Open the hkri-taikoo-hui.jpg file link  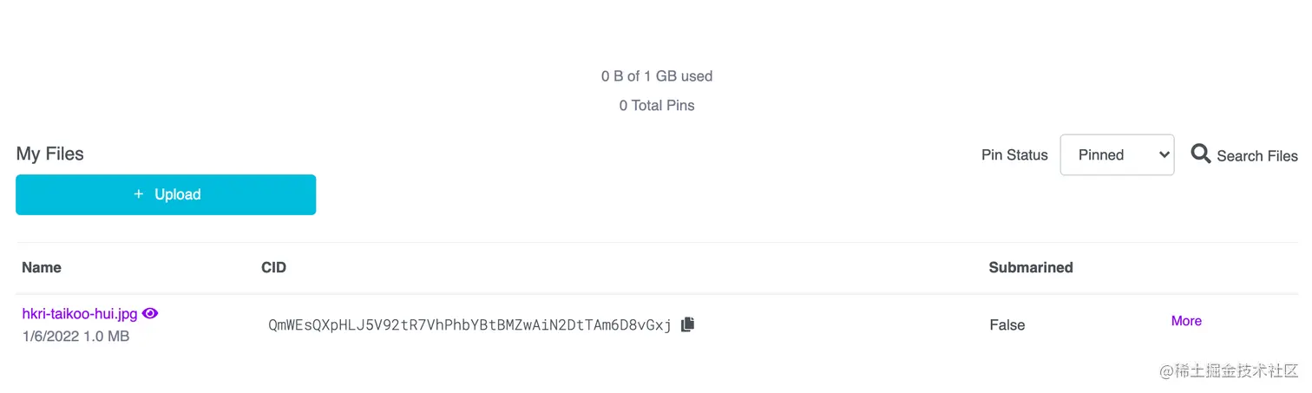[x=80, y=314]
